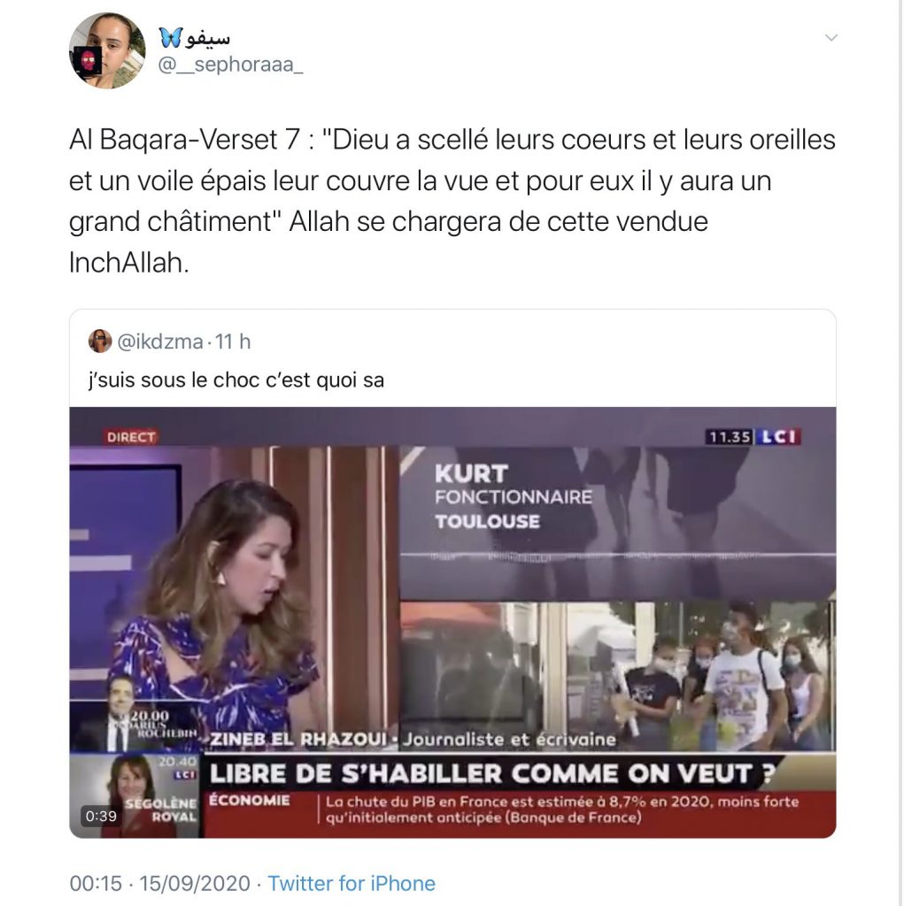Click the butterfly display name
The width and height of the screenshot is (904, 906).
click(194, 37)
